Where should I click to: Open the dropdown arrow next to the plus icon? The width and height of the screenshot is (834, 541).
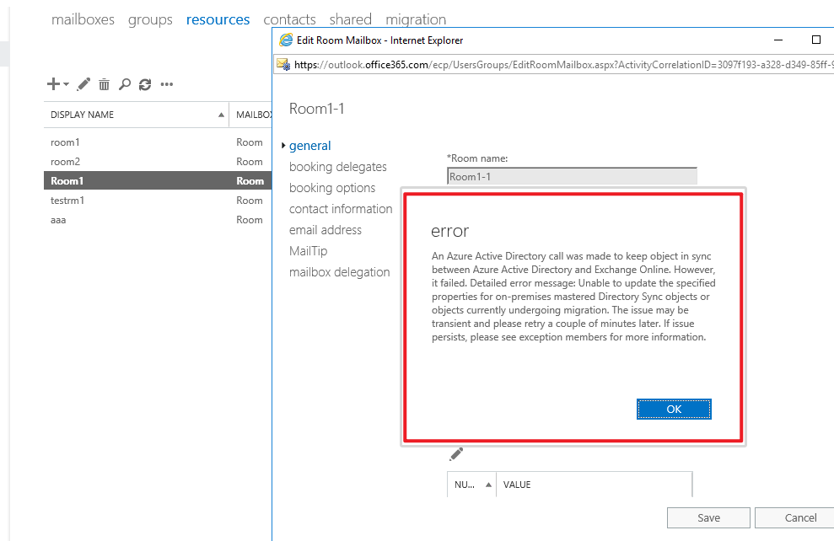(66, 84)
